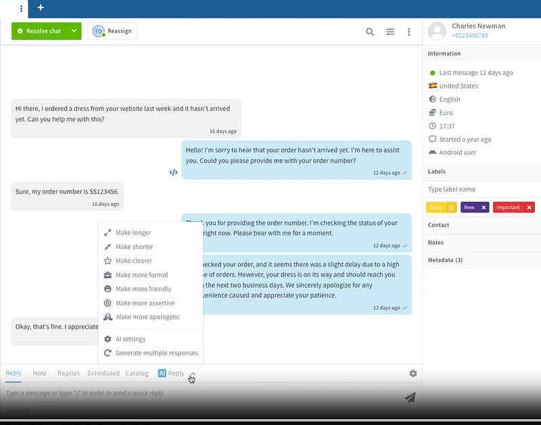Click the code icon beside the message

pyautogui.click(x=173, y=173)
